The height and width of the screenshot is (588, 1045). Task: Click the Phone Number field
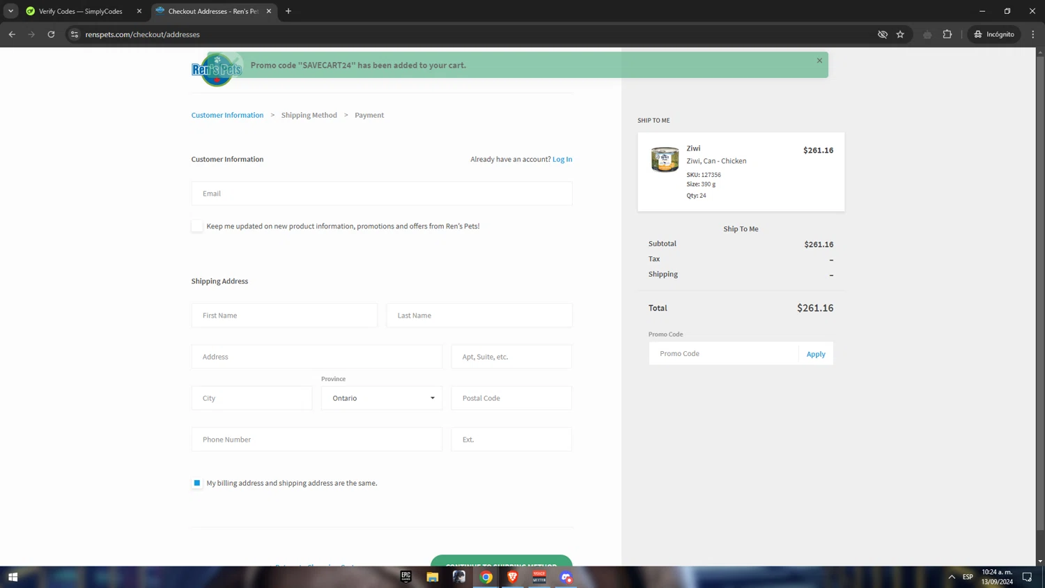(x=317, y=440)
